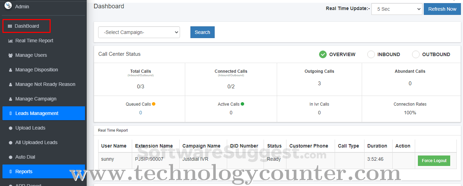The image size is (463, 186).
Task: Click the Manage Users group icon
Action: [10, 55]
